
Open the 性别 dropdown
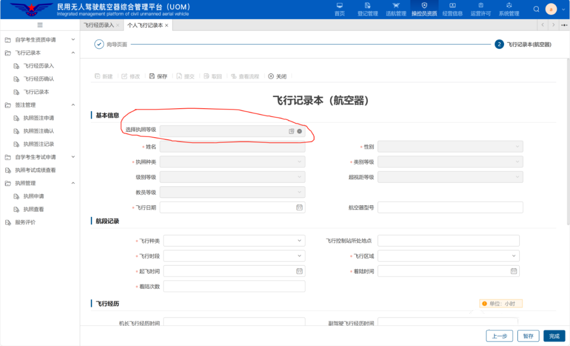click(x=450, y=147)
